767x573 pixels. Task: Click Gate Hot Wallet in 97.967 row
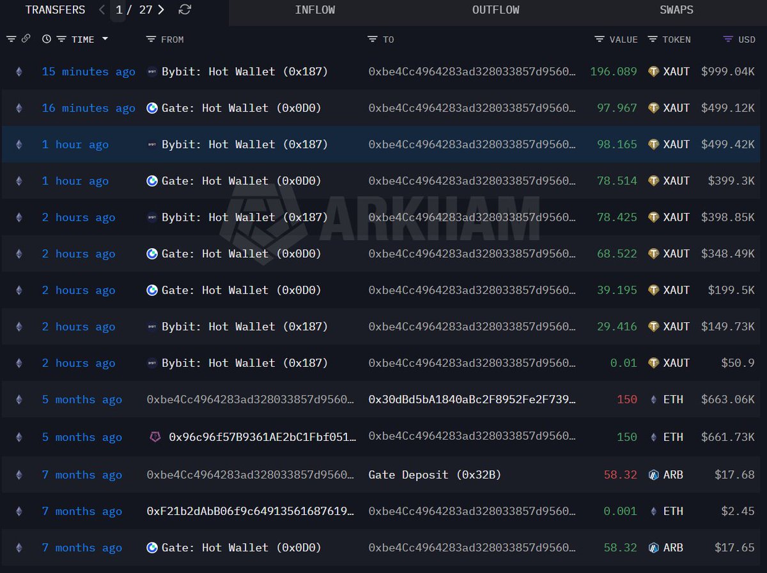coord(242,108)
